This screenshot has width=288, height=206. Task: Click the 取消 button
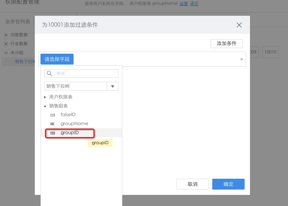click(193, 184)
